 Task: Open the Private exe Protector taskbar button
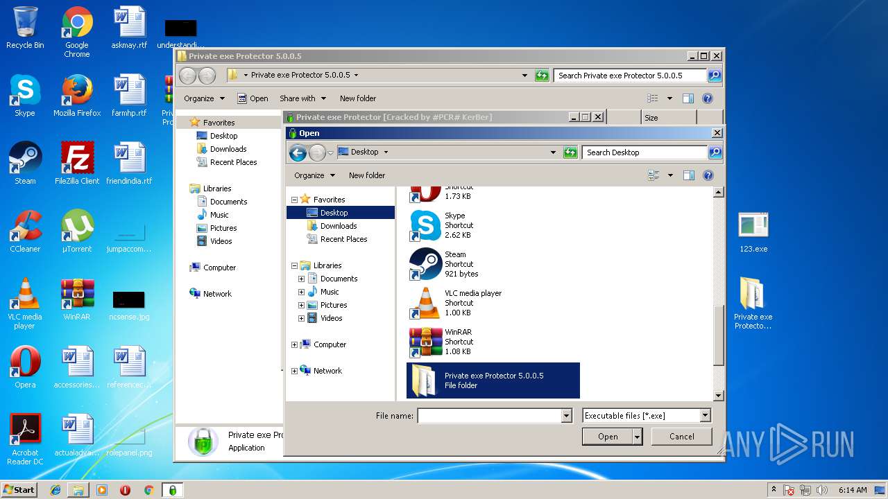[172, 490]
